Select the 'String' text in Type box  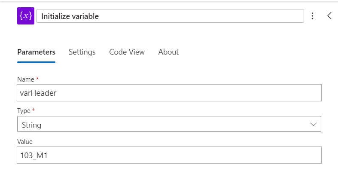point(32,125)
